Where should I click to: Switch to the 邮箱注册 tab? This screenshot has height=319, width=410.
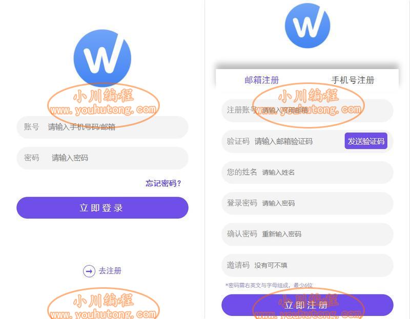point(262,80)
